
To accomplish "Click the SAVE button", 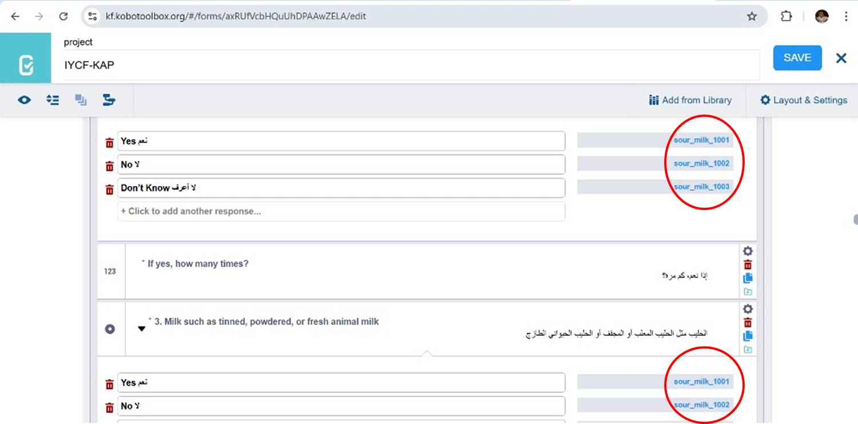I will point(797,58).
